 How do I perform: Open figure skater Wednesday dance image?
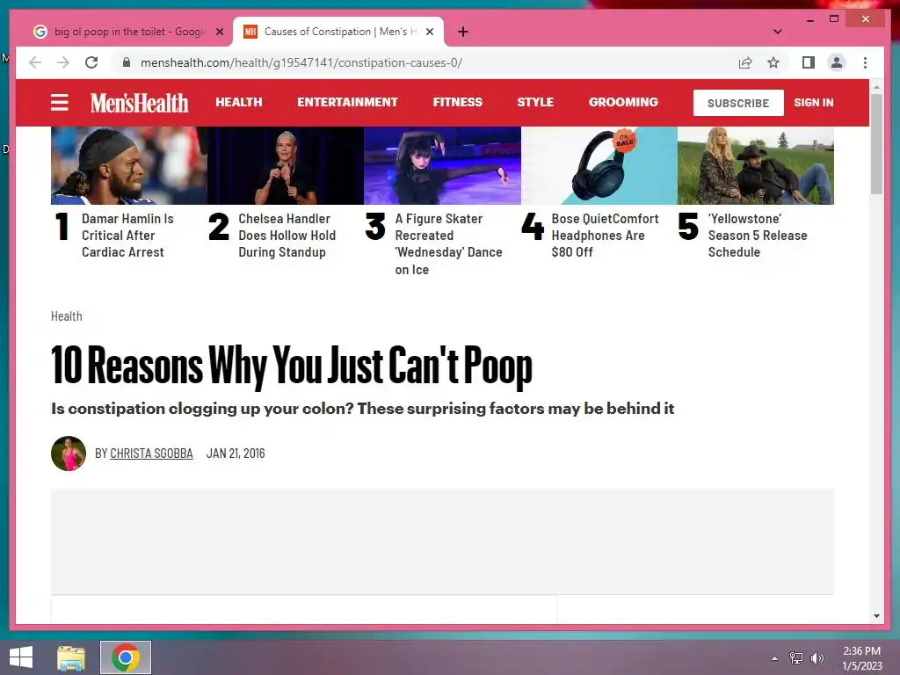(443, 165)
